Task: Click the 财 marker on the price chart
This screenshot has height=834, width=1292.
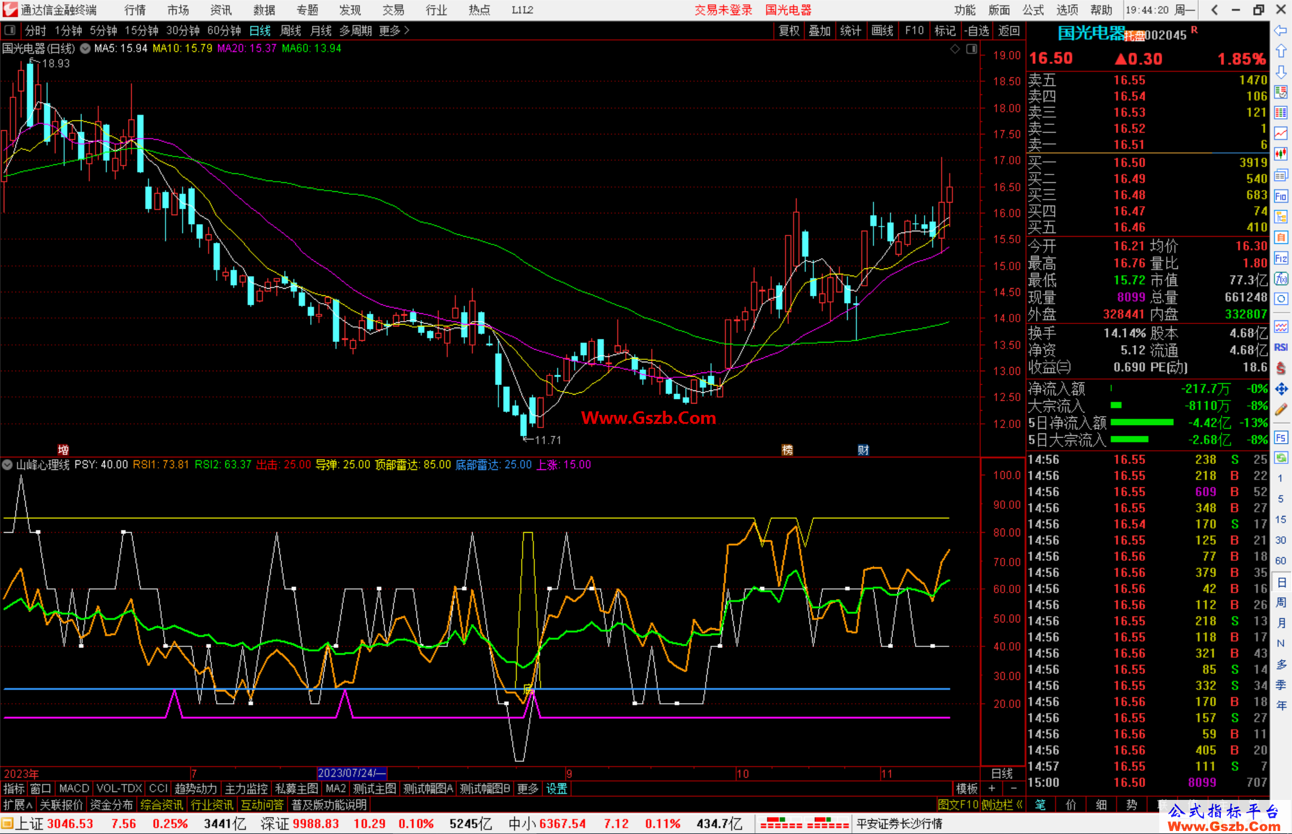Action: click(x=863, y=450)
